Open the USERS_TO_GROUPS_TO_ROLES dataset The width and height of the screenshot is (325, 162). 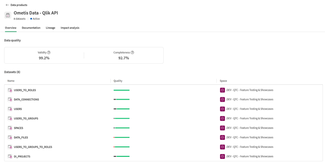(x=33, y=147)
